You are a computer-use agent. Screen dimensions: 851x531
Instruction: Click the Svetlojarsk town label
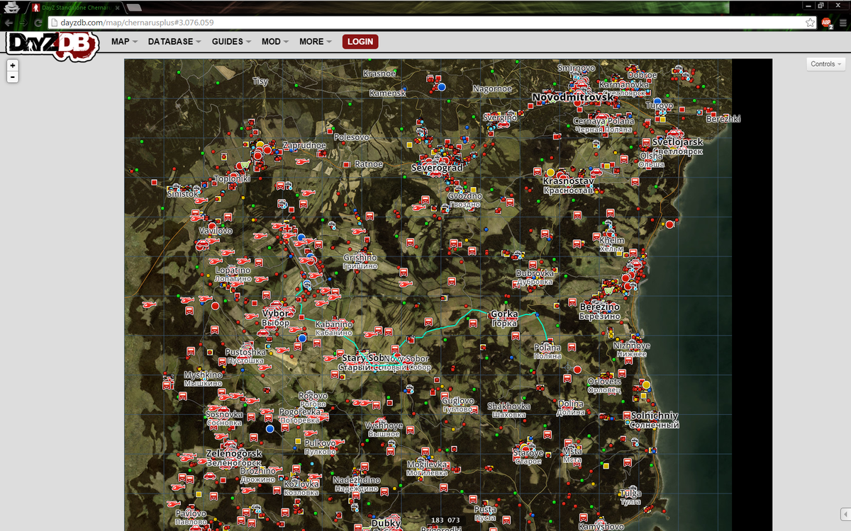click(678, 142)
